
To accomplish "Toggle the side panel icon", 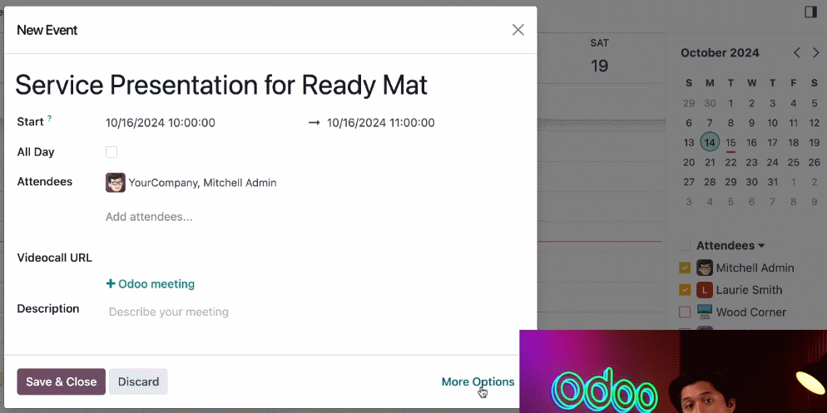I will coord(810,12).
